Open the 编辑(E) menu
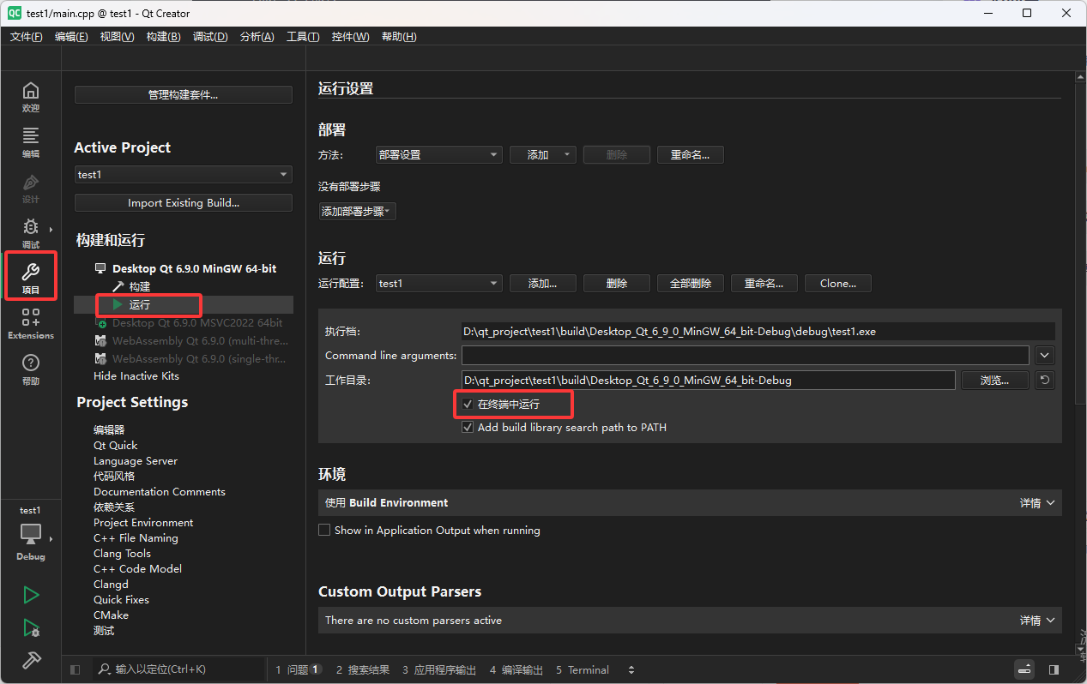Viewport: 1087px width, 684px height. point(71,36)
